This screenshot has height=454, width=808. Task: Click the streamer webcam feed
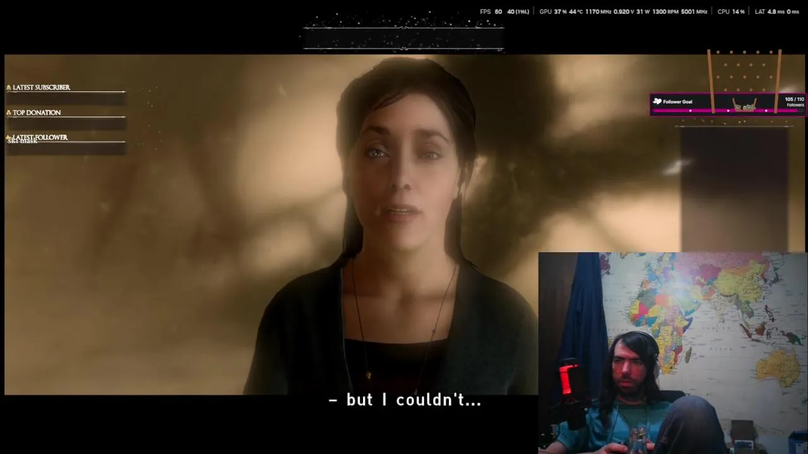672,353
